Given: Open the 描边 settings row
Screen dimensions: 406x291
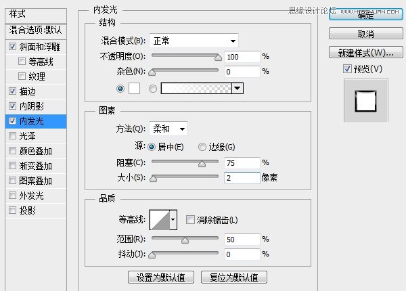Looking at the screenshot, I should (36, 91).
